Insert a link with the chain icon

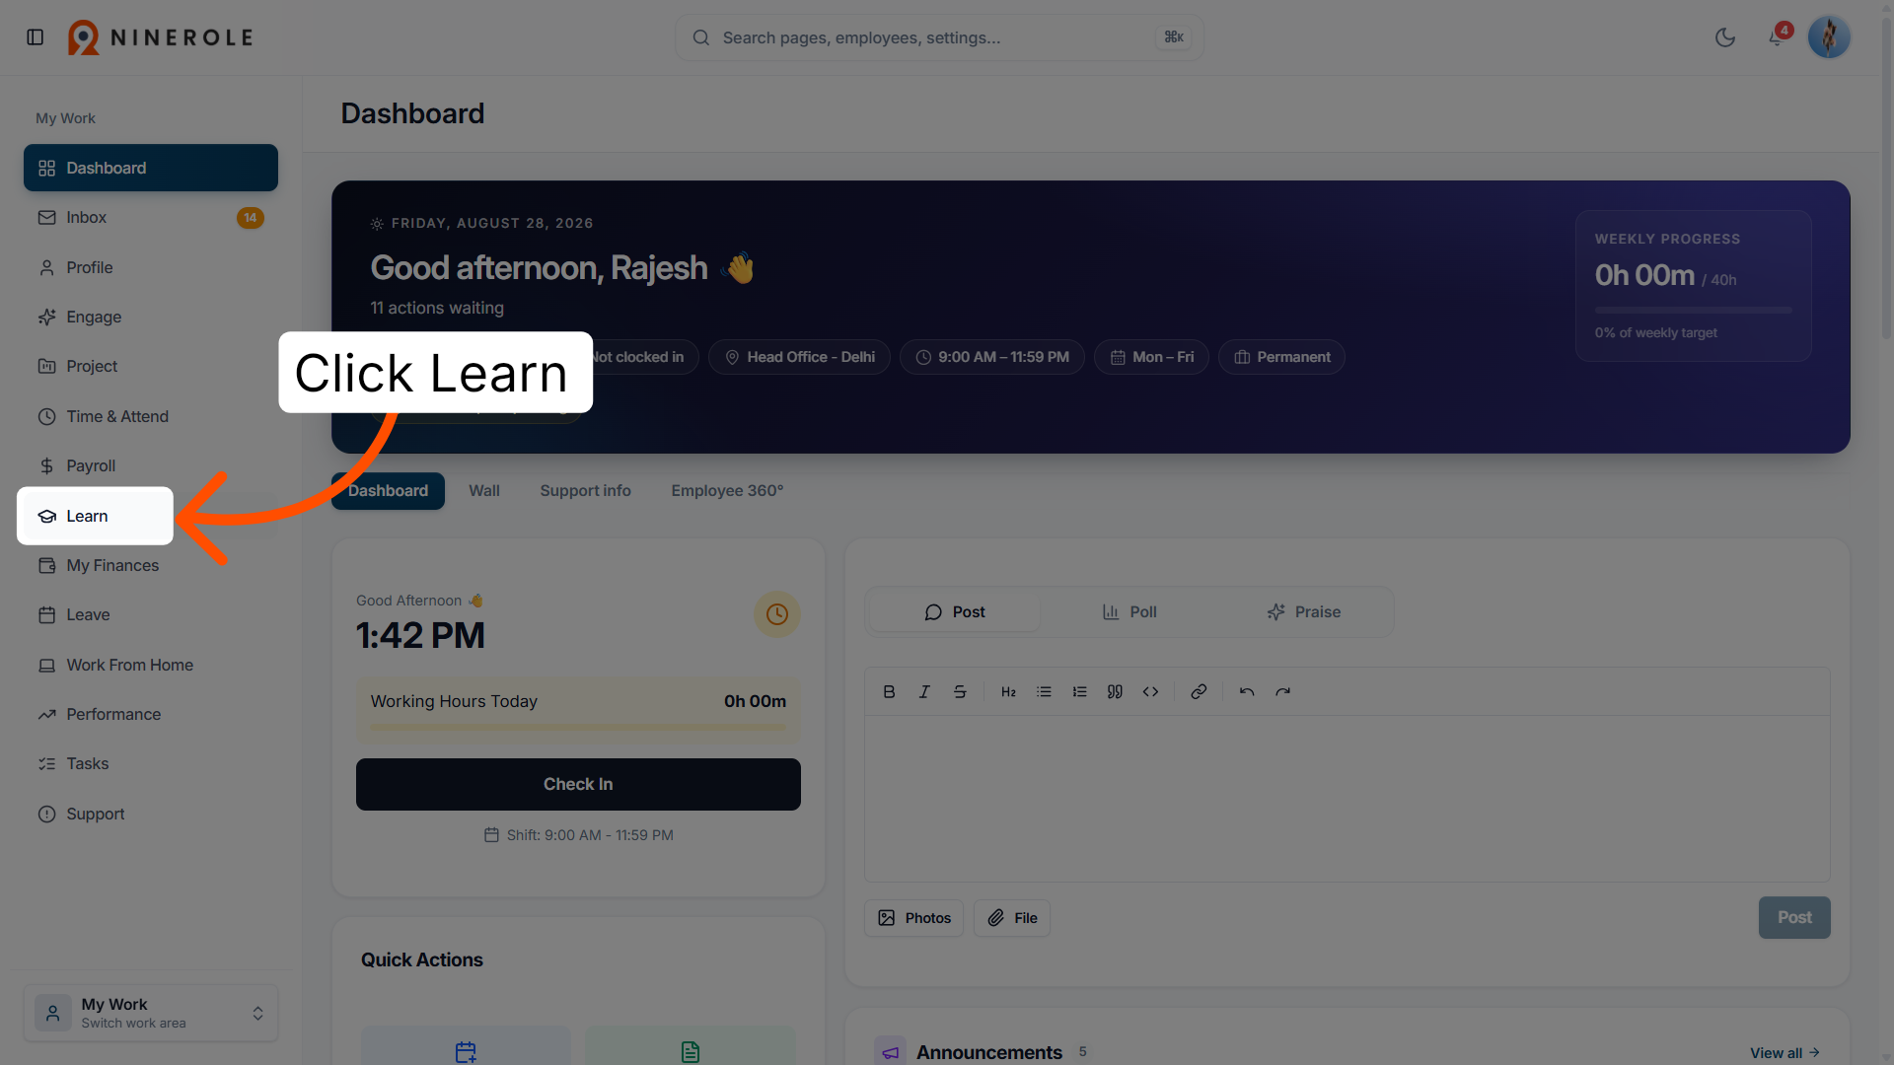pyautogui.click(x=1199, y=691)
